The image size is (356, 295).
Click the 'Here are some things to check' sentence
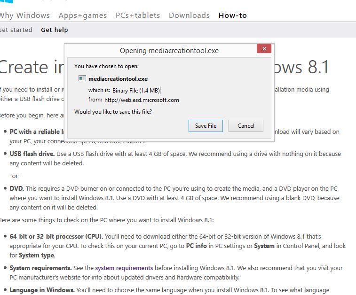tap(106, 220)
